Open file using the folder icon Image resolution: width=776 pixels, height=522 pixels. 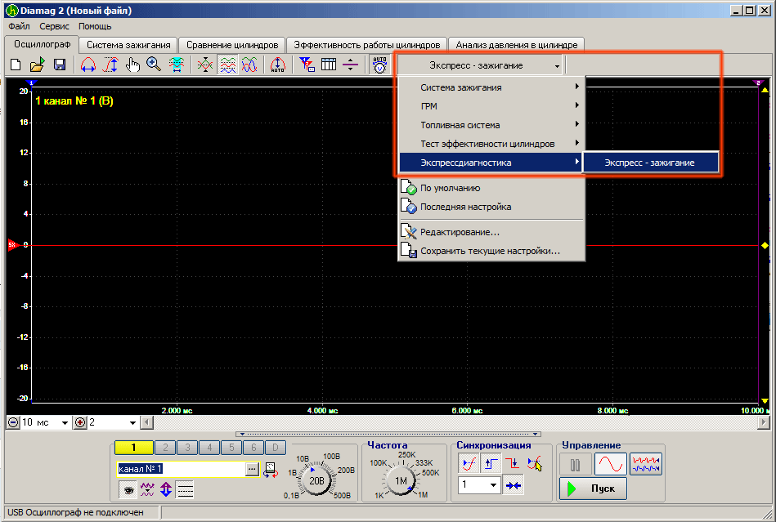click(x=38, y=65)
